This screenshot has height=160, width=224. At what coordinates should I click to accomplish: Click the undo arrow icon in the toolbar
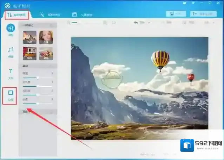tap(136, 22)
